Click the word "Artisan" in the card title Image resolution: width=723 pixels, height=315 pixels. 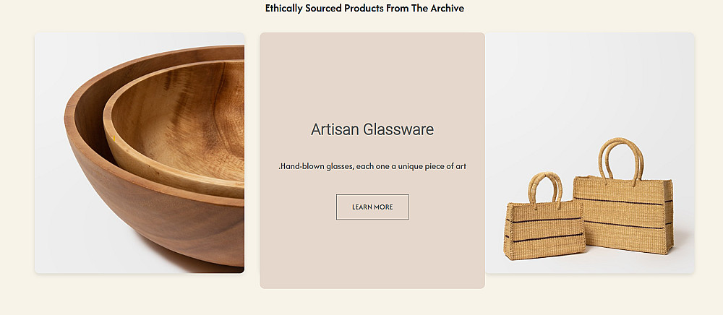(x=335, y=130)
